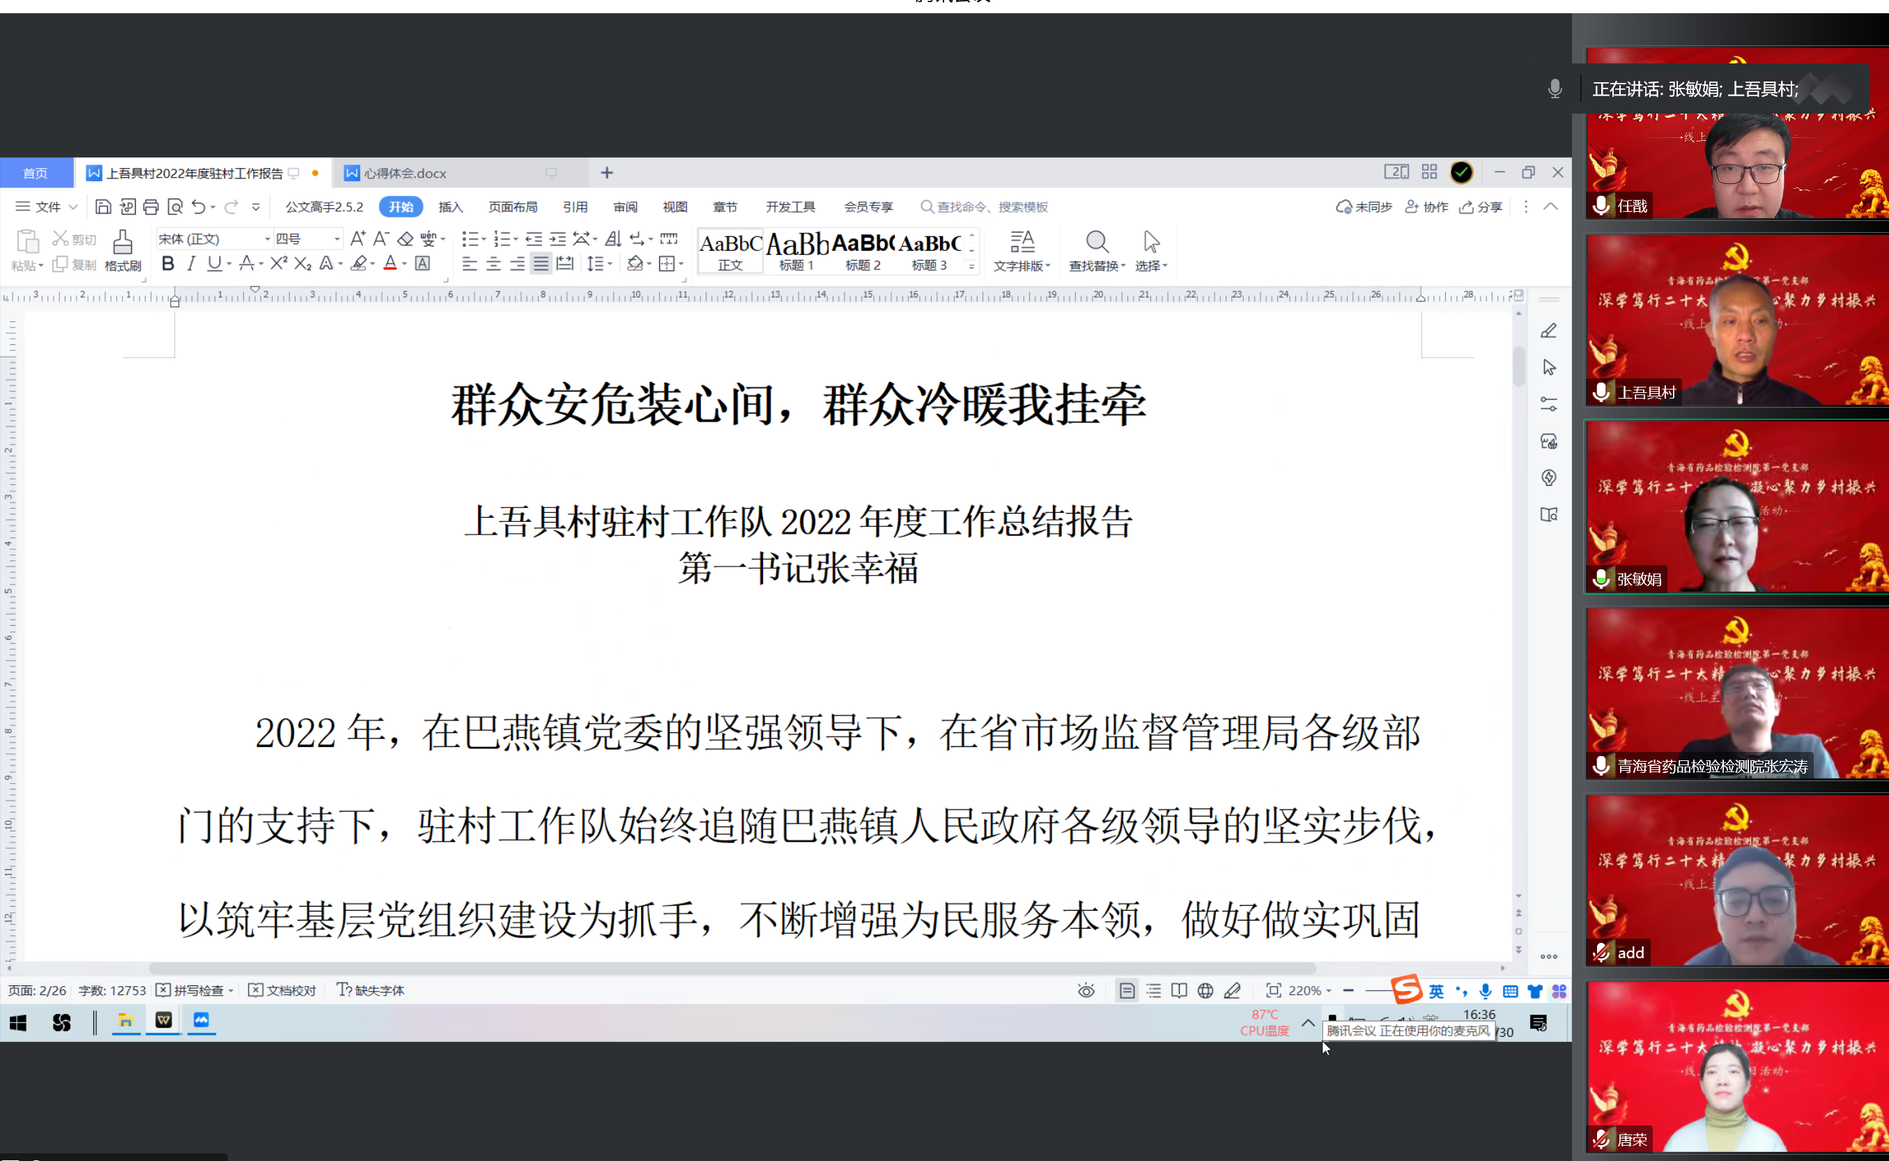Click the Character Border icon
1889x1161 pixels.
422,264
